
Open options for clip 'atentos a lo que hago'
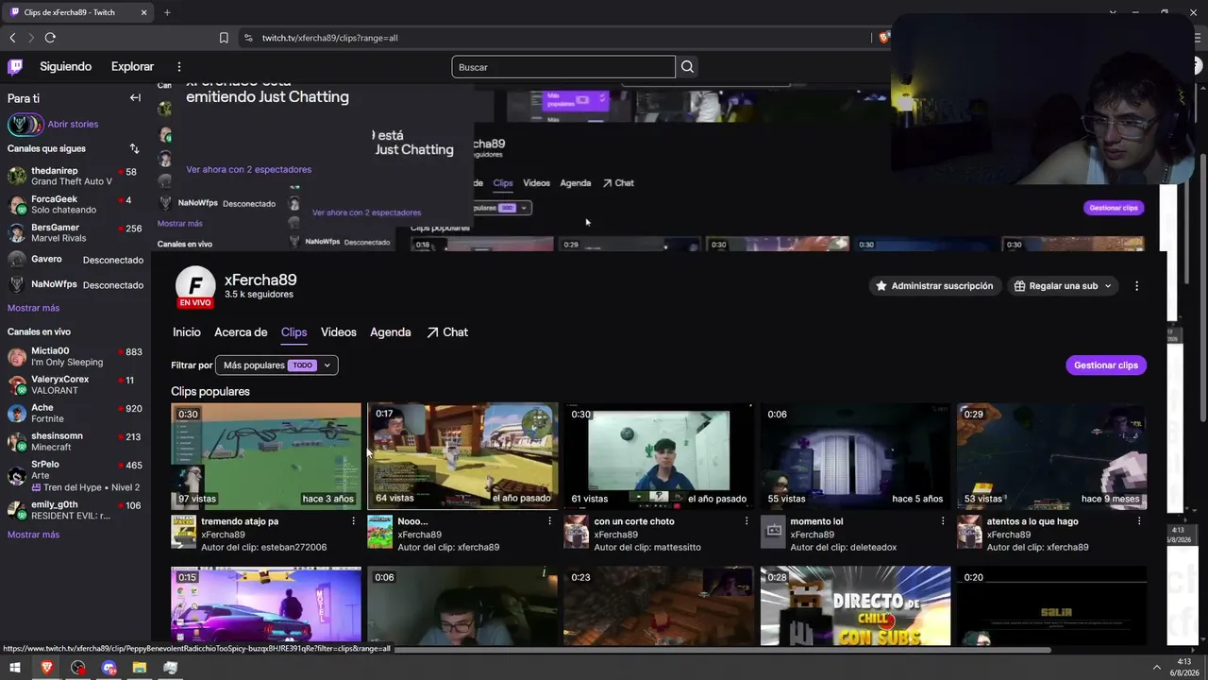[1139, 521]
